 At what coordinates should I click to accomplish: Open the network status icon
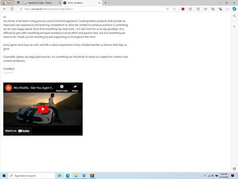(x=209, y=176)
